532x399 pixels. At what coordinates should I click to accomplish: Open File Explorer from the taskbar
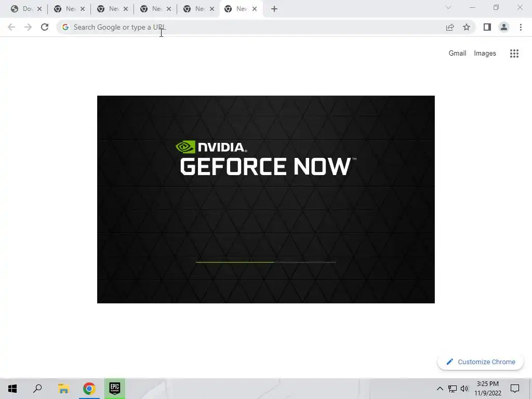click(63, 389)
